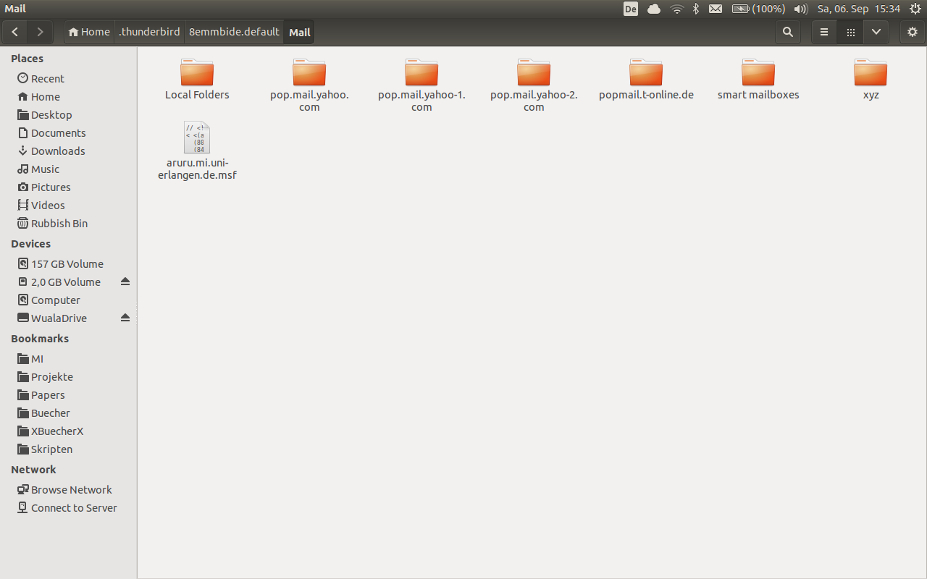Open Downloads in the sidebar
The image size is (927, 579).
(x=58, y=151)
